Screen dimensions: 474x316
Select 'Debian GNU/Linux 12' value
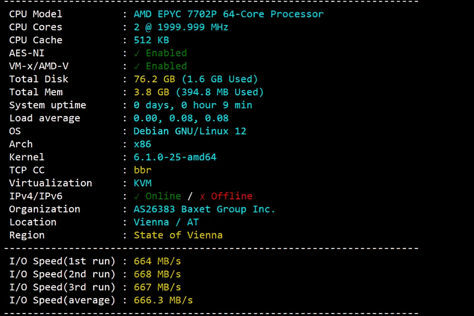tap(190, 131)
